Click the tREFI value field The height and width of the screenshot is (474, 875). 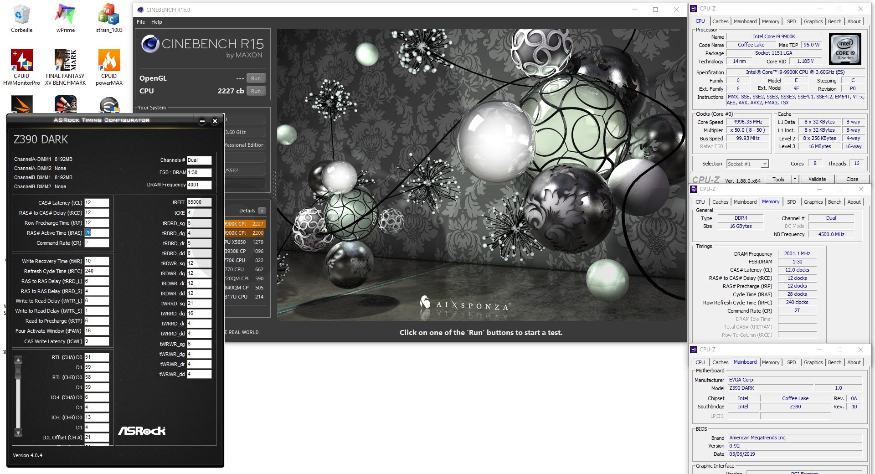pyautogui.click(x=199, y=202)
